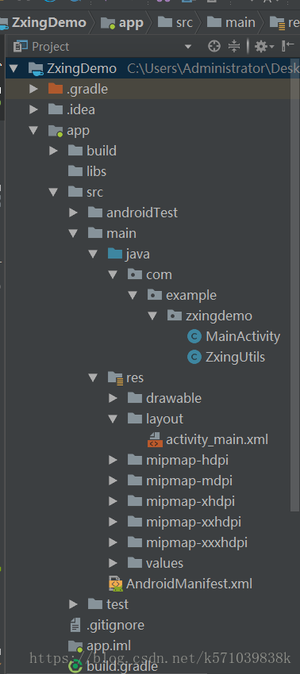Select the ZxingDemo root project row

(152, 68)
